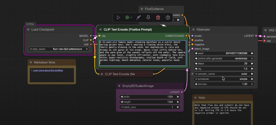The image size is (276, 125).
Task: Increase FluxGuidance value with its right arrow
Action: [x=178, y=20]
